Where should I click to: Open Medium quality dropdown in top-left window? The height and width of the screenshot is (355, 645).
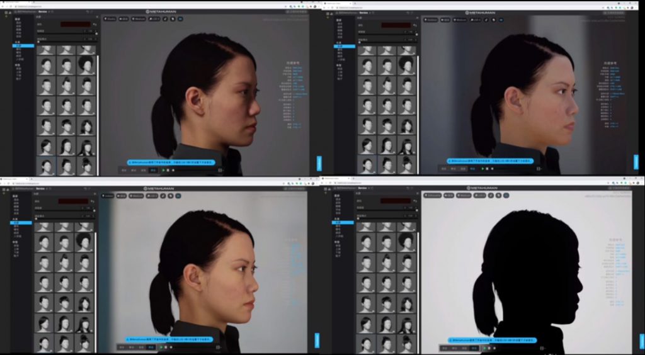click(x=139, y=19)
